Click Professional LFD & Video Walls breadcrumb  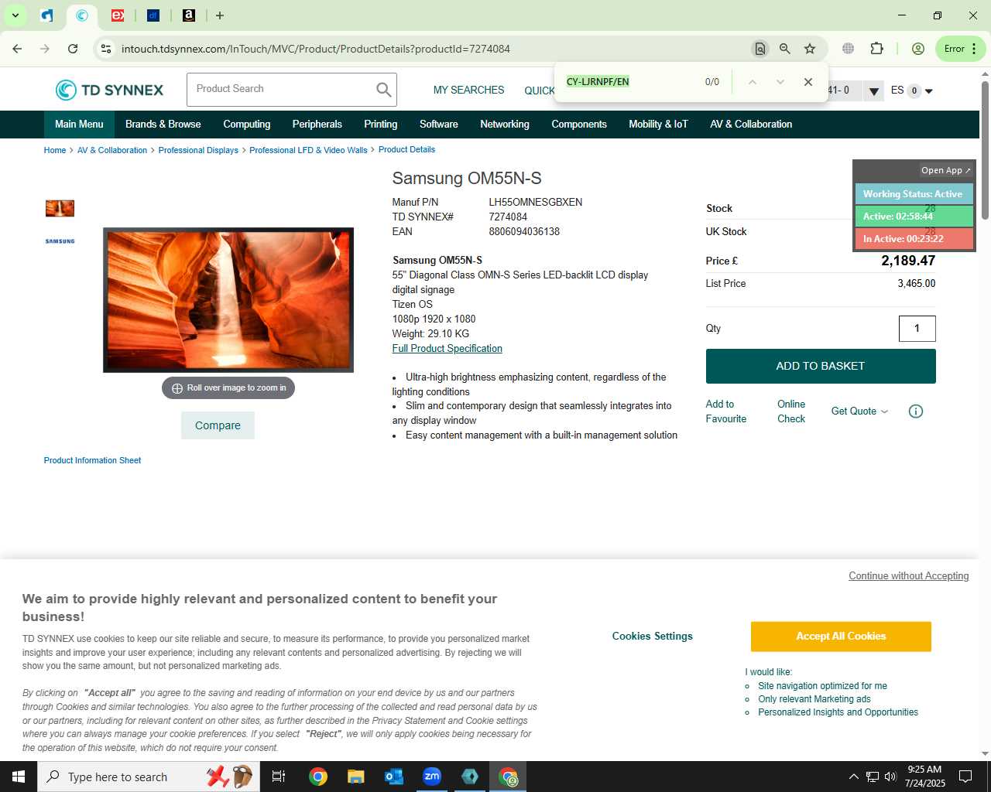click(308, 150)
